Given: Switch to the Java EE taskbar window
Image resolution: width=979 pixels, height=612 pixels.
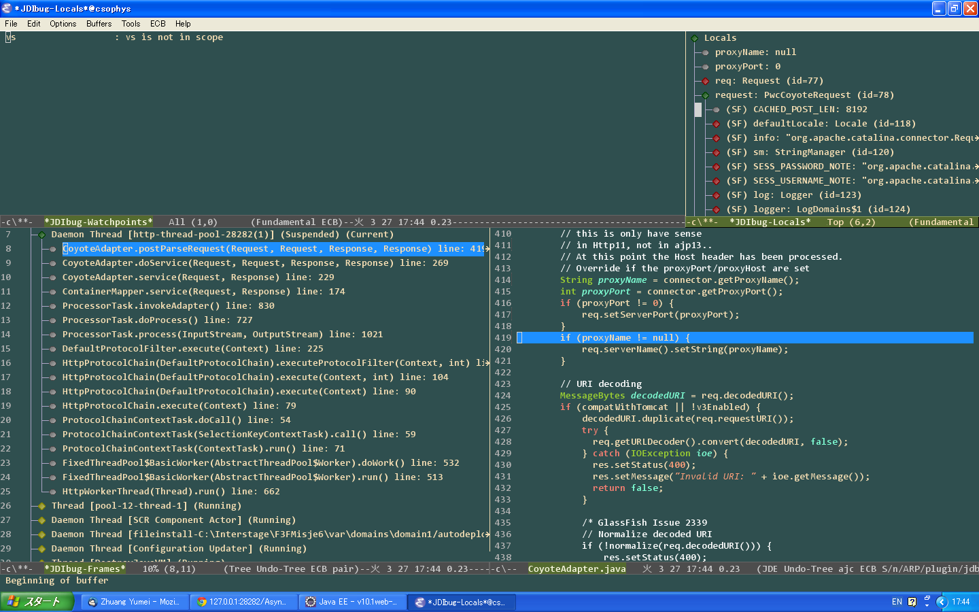Looking at the screenshot, I should [x=352, y=602].
